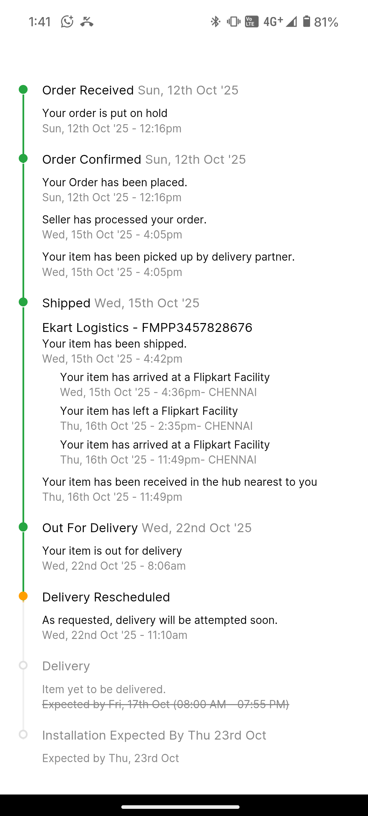Tap the vibrate mode status icon
Viewport: 368px width, 816px height.
233,22
